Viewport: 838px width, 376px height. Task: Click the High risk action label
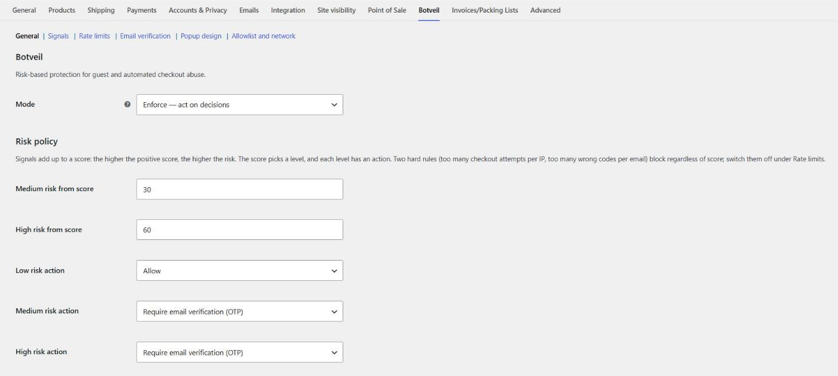[x=41, y=352]
